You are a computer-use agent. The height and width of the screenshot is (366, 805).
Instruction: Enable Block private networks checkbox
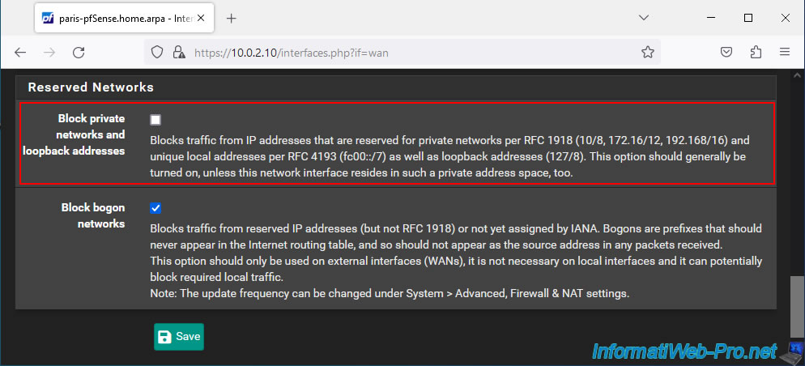pos(155,120)
